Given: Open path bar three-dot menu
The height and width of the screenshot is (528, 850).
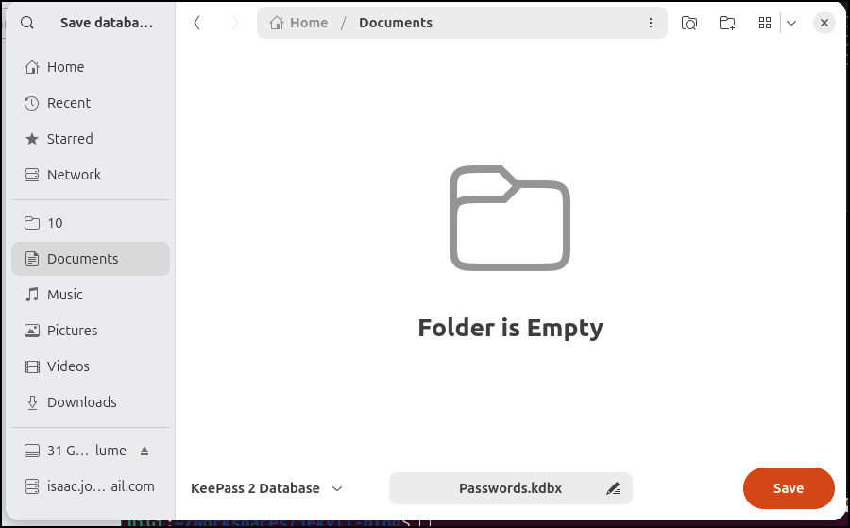Looking at the screenshot, I should [651, 23].
